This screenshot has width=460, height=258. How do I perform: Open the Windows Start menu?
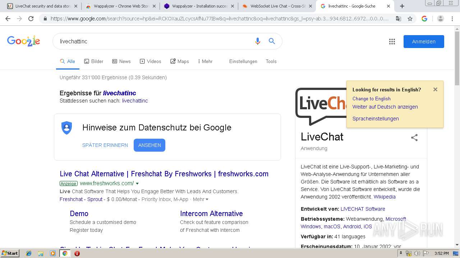coord(10,253)
